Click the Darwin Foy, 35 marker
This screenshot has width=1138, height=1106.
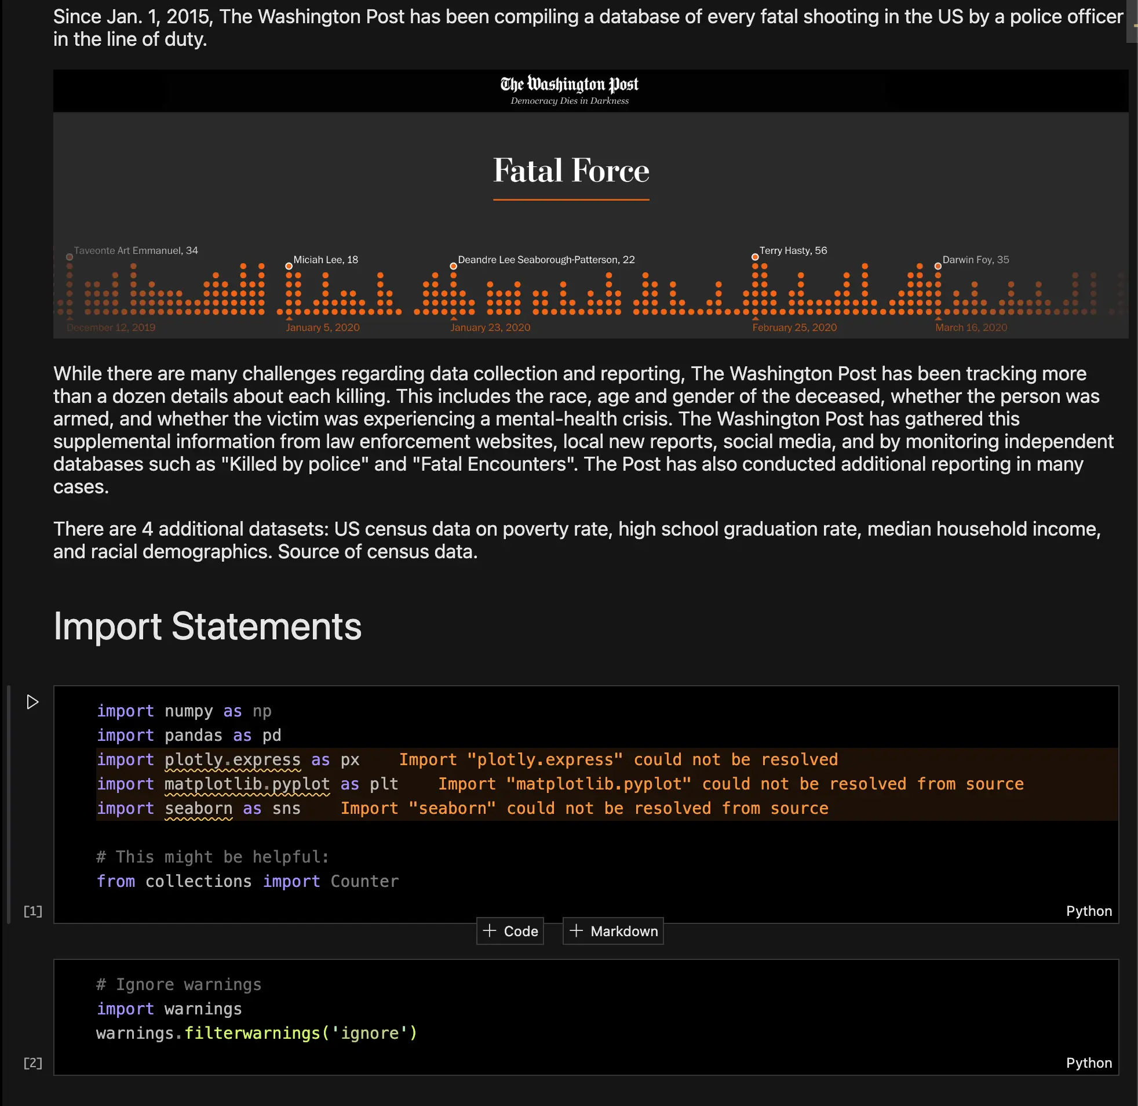(938, 266)
